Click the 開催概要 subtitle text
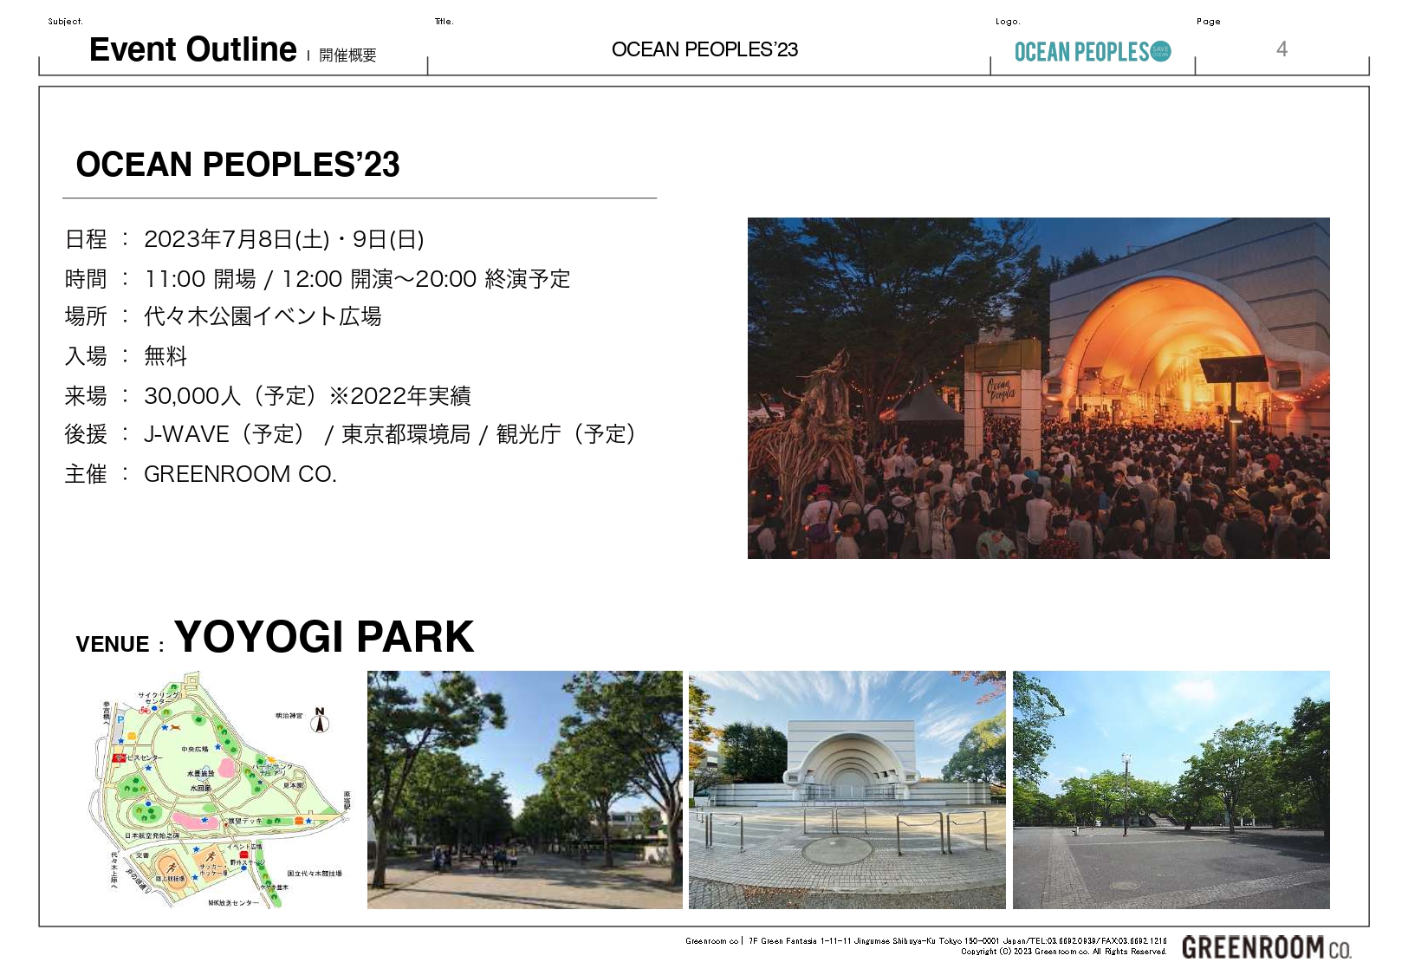The image size is (1408, 975). click(347, 55)
